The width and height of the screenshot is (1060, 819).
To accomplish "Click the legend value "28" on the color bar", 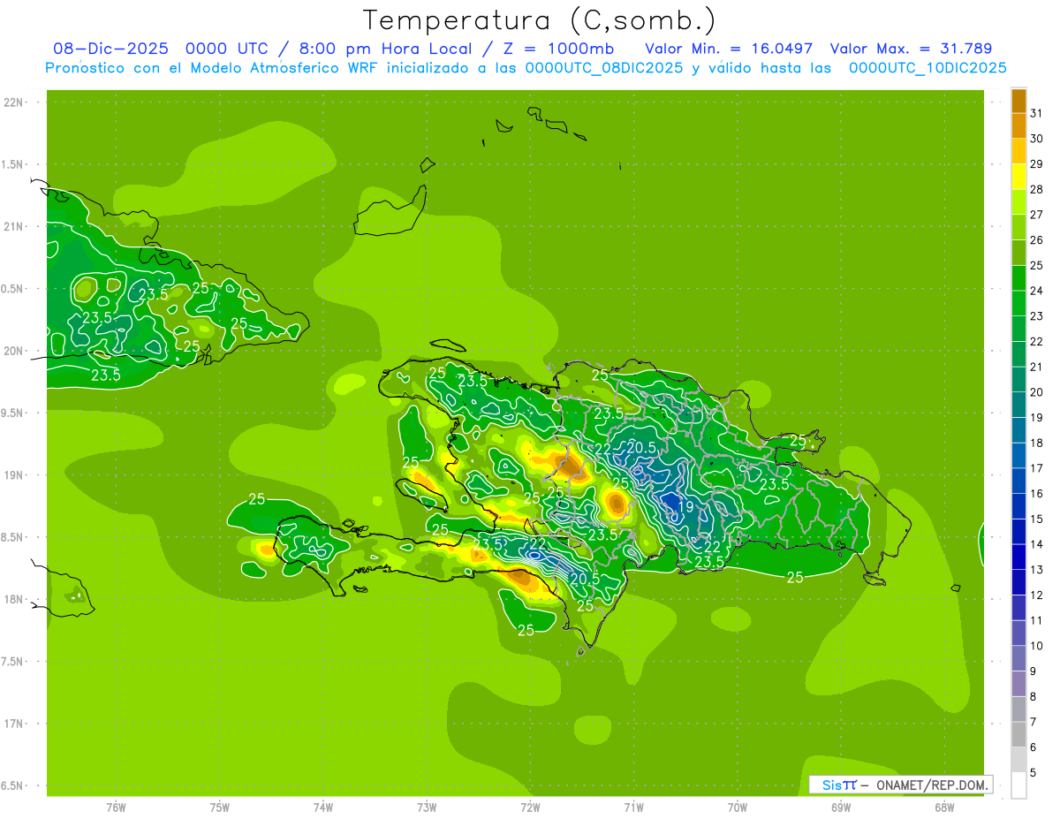I will [x=1036, y=189].
